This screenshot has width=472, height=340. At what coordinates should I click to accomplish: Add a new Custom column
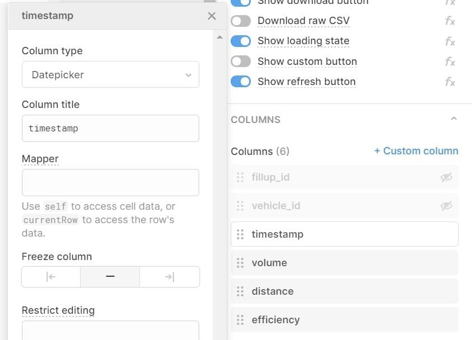(416, 151)
